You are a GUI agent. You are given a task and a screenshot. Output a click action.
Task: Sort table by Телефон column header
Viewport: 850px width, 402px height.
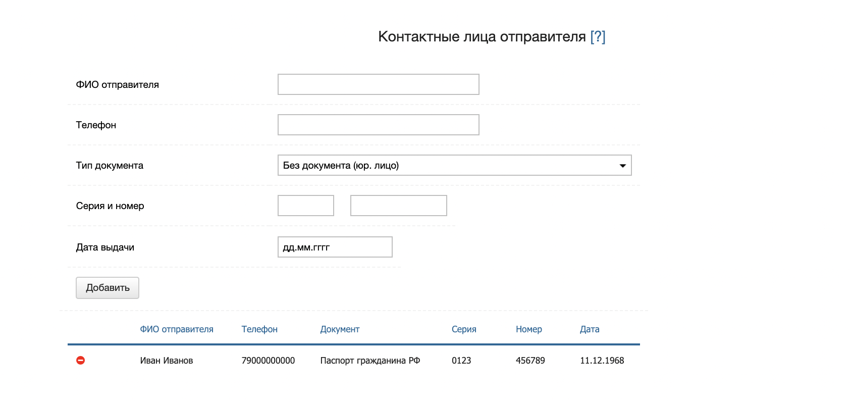pyautogui.click(x=259, y=329)
